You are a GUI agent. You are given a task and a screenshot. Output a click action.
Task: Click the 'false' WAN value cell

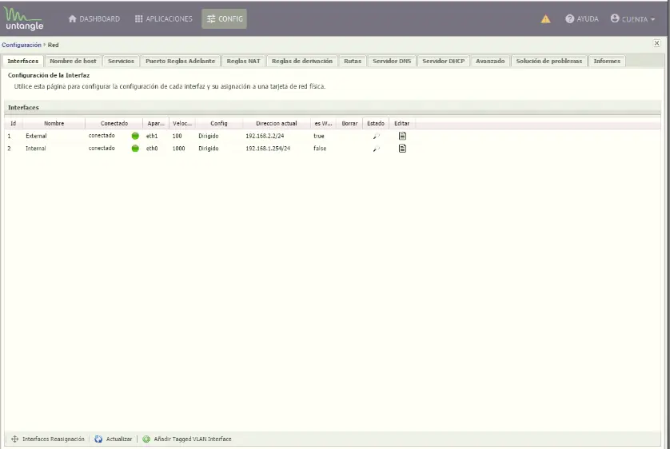320,149
